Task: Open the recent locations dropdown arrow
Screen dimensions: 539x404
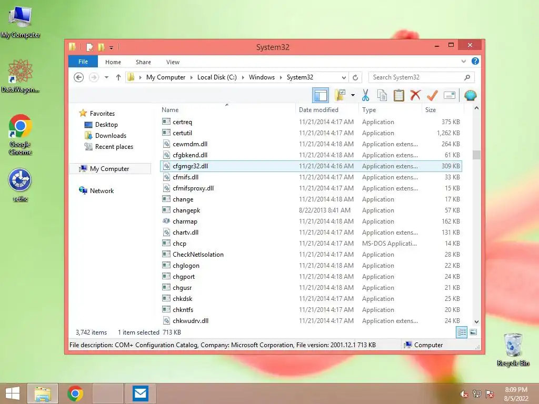Action: 106,77
